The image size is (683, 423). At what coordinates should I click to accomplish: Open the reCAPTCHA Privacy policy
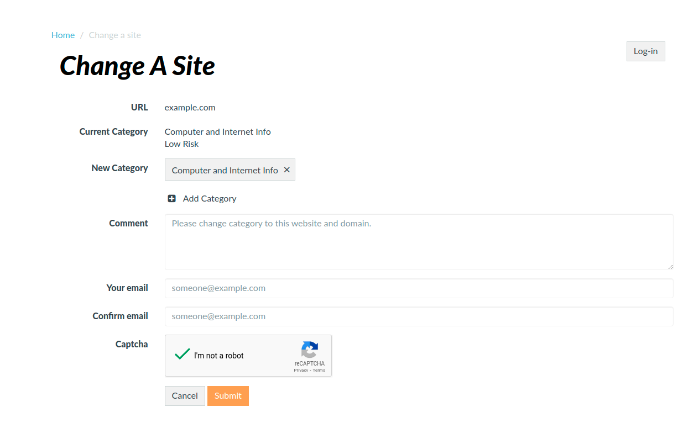(x=301, y=370)
